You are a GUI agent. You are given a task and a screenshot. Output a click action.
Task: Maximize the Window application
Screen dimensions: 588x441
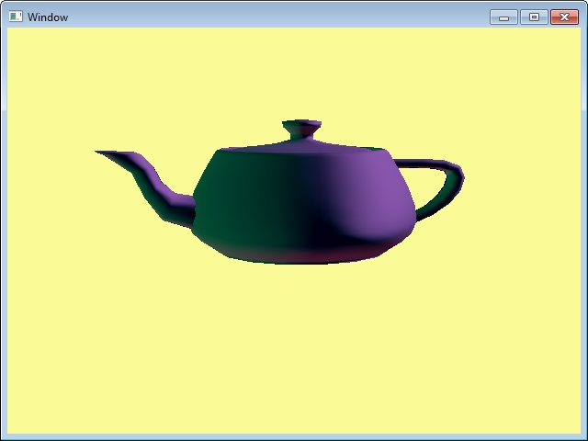[534, 17]
